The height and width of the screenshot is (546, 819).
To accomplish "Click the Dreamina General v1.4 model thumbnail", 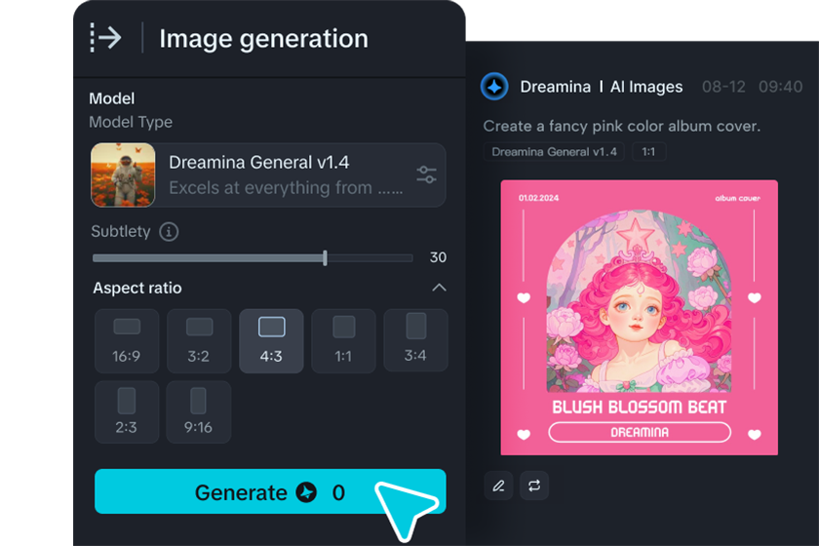I will click(x=124, y=175).
